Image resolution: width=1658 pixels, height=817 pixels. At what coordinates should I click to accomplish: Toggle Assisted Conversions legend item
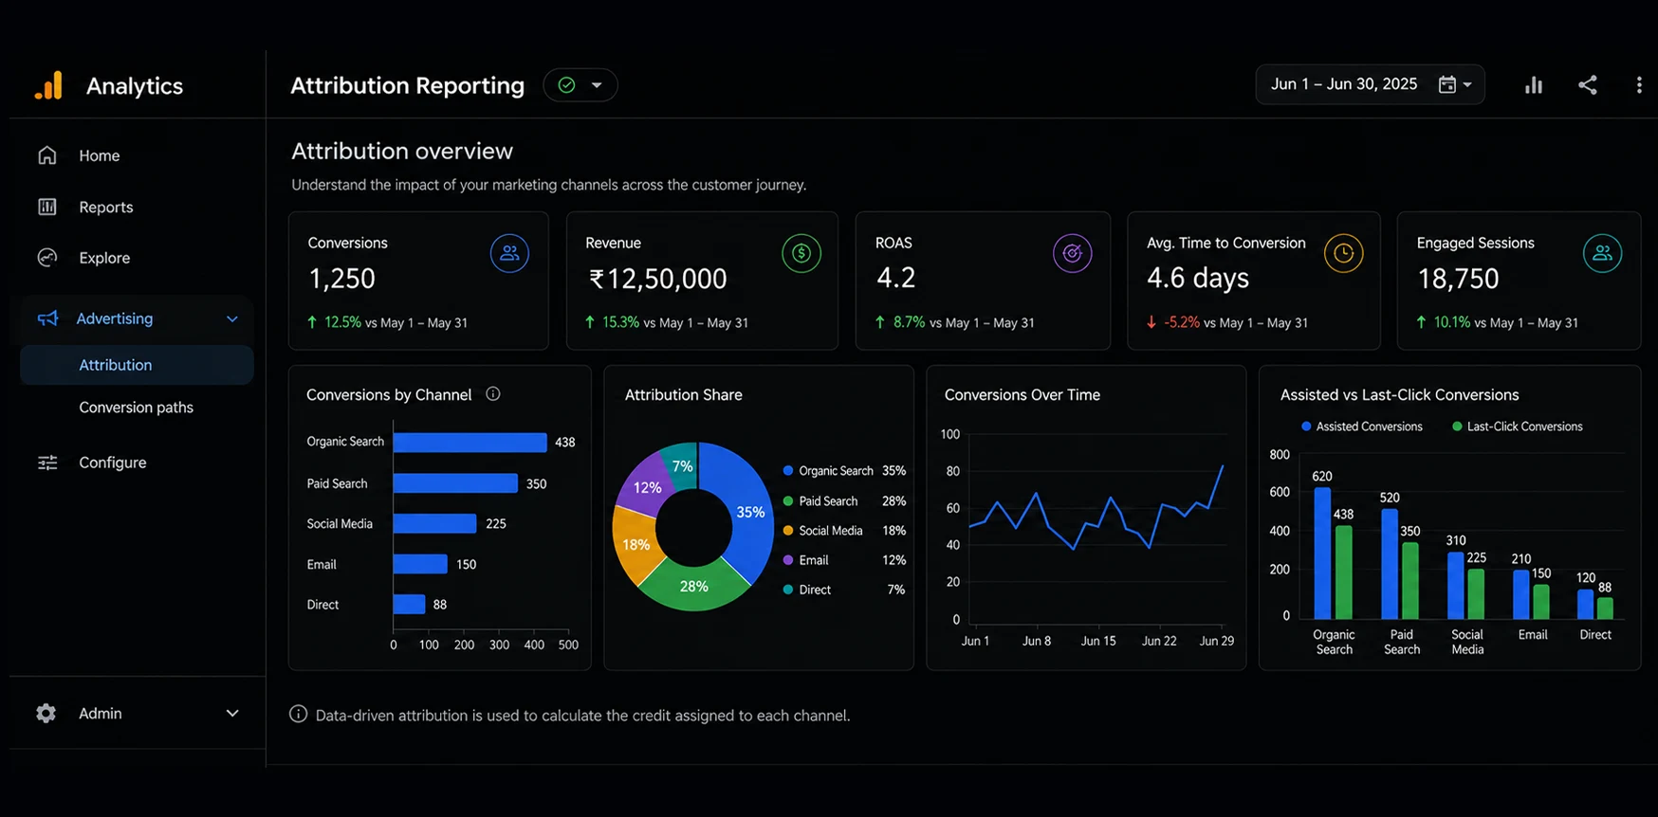coord(1362,427)
